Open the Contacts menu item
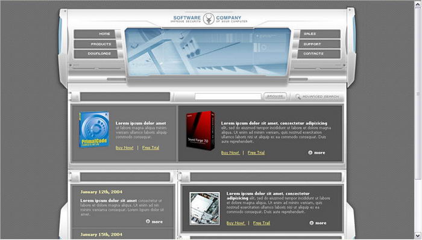Viewport: 422px width, 240px height. (319, 54)
